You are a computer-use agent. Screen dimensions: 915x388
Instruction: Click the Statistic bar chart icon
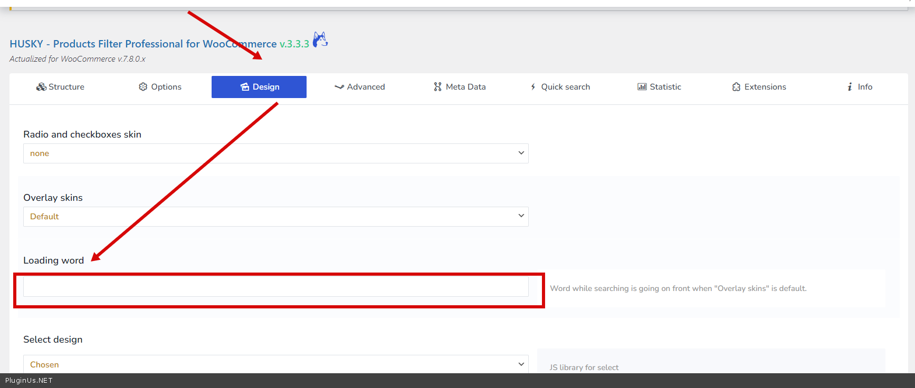(x=642, y=87)
